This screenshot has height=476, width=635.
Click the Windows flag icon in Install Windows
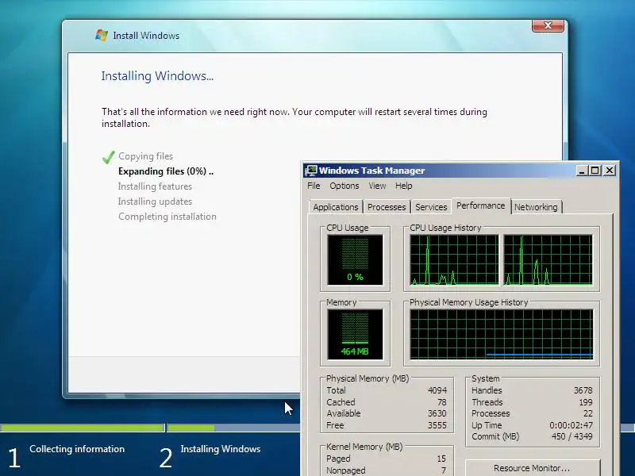(102, 35)
